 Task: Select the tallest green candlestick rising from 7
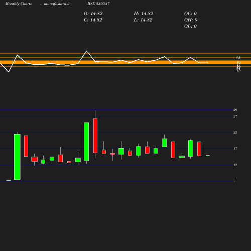point(17,157)
